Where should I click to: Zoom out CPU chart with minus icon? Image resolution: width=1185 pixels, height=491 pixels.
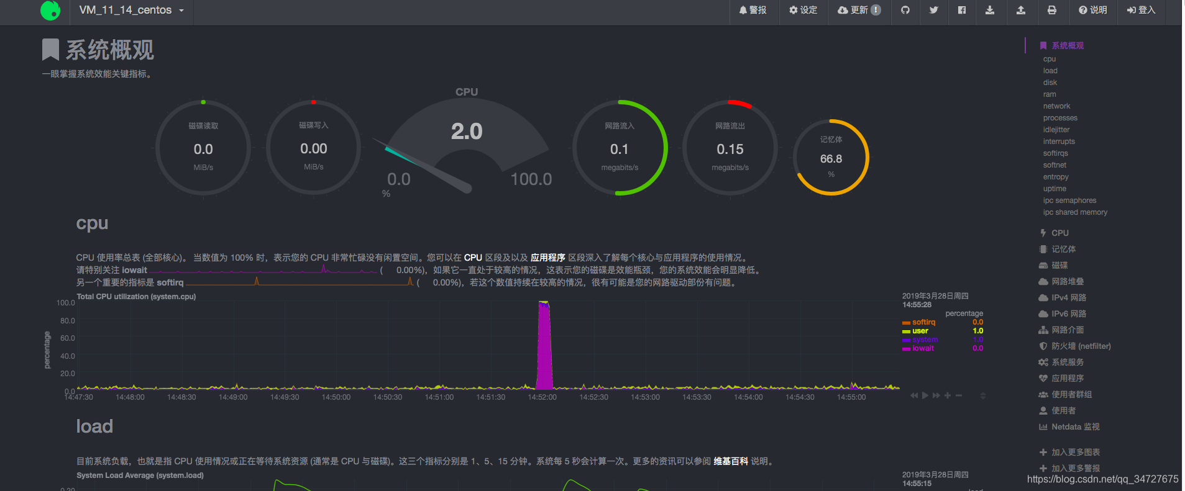tap(959, 395)
